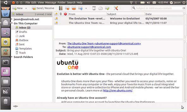This screenshot has width=187, height=112.
Task: Open the New item dropdown arrow
Action: (x=26, y=8)
